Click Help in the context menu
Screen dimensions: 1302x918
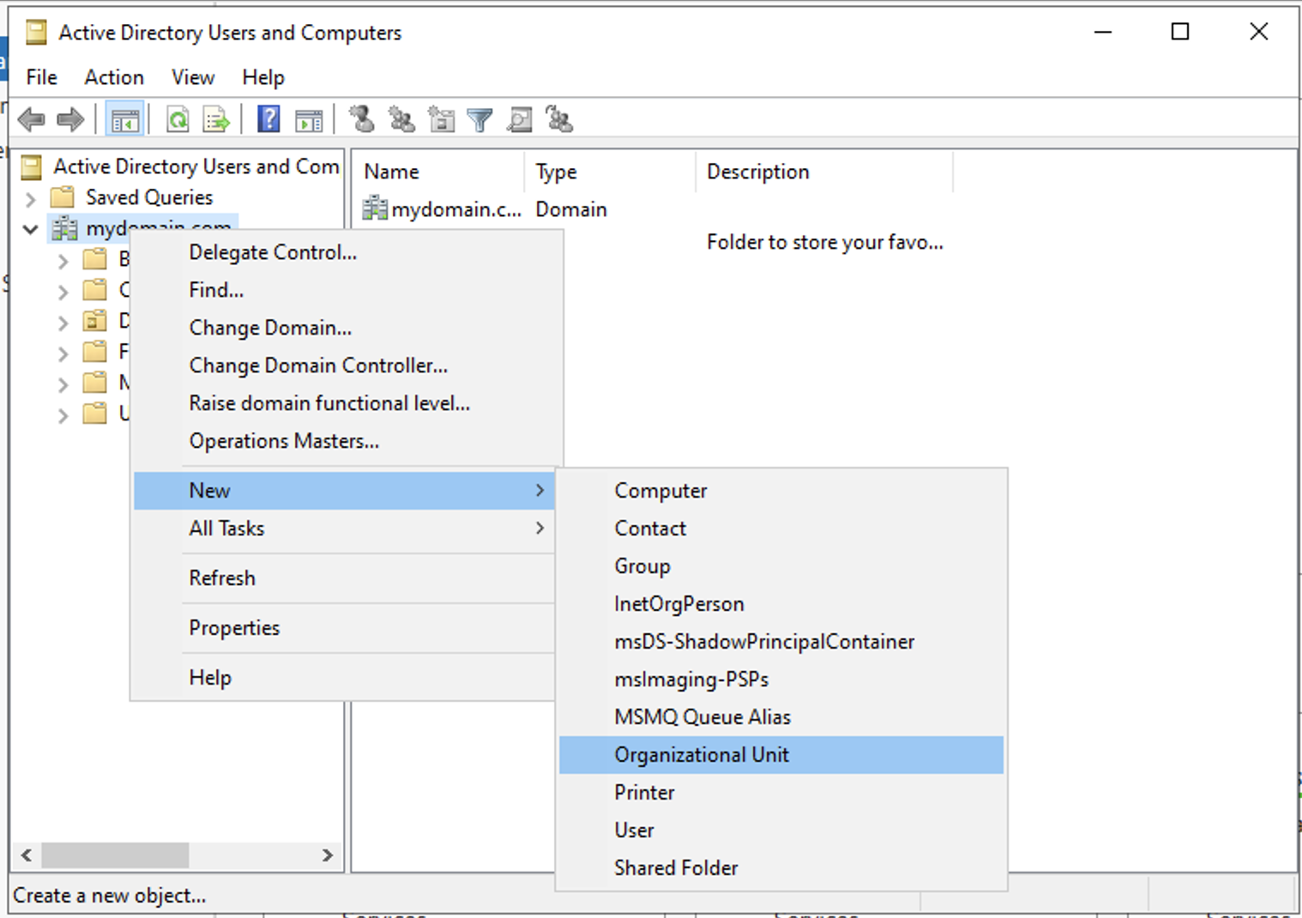pos(344,678)
